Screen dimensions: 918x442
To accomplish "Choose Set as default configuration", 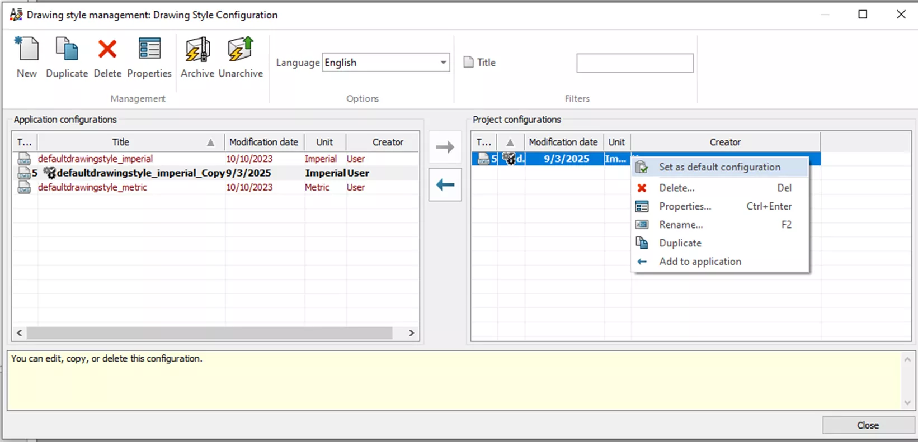I will coord(719,167).
